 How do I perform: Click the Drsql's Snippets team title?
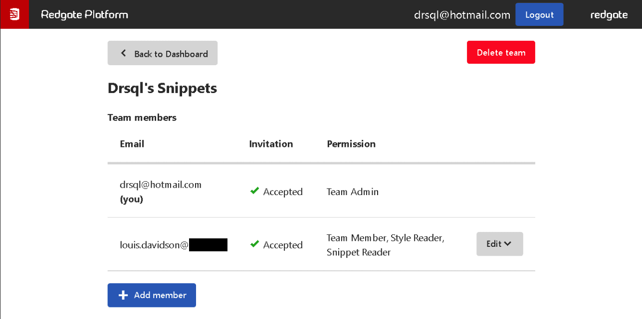(162, 88)
